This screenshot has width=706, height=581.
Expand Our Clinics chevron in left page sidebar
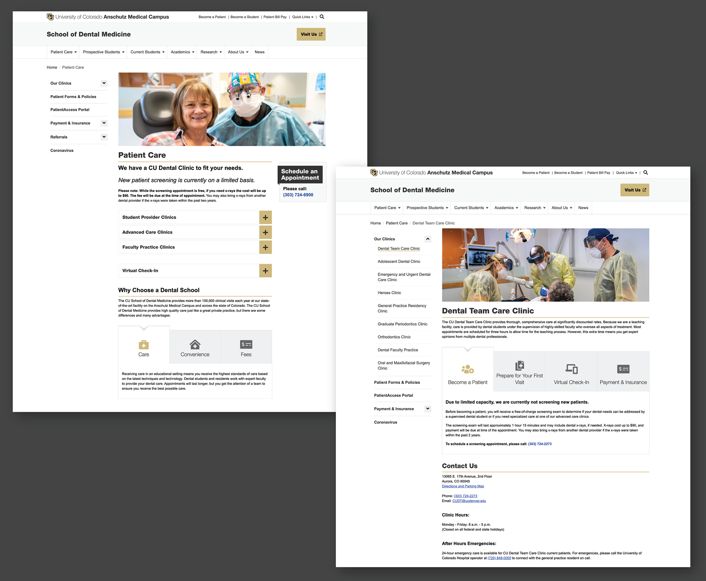point(104,83)
